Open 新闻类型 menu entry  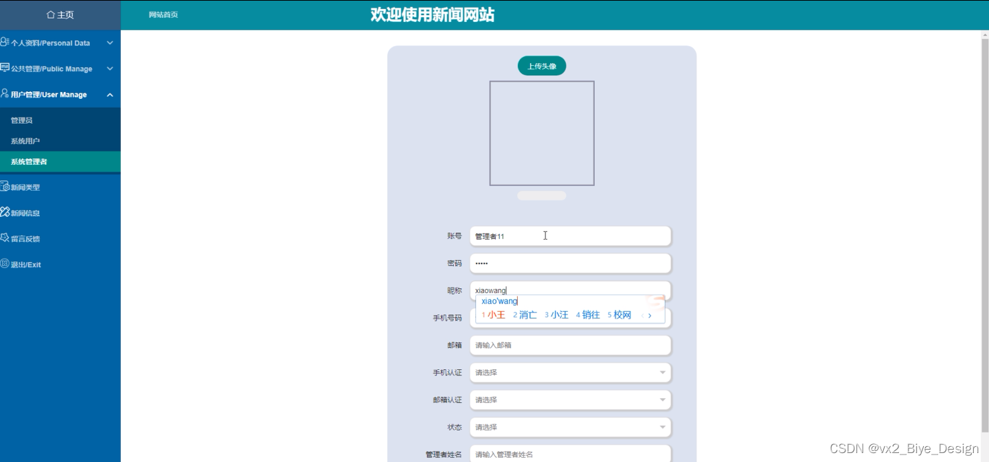click(60, 187)
